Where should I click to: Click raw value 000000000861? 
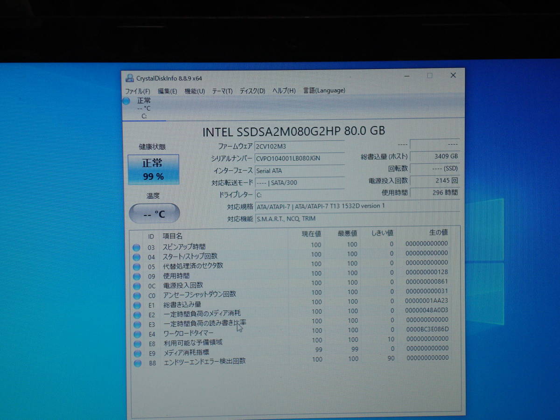click(x=427, y=282)
